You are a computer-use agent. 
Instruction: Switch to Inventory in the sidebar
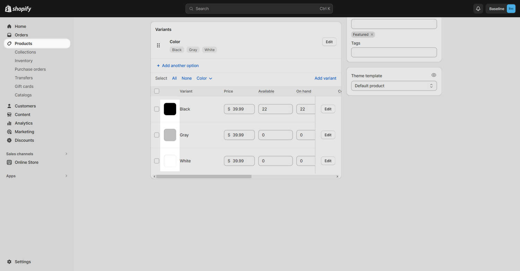(24, 61)
